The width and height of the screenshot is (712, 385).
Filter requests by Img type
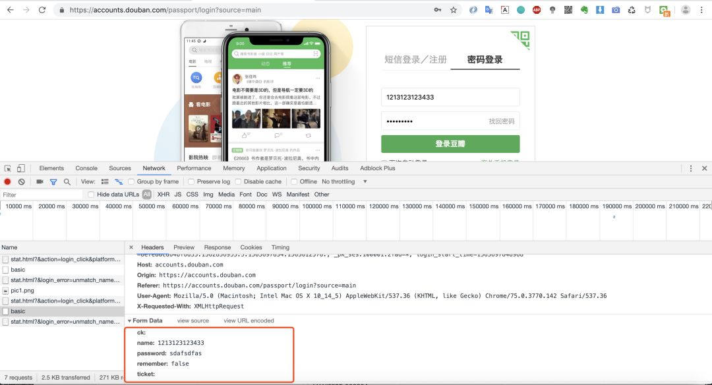[208, 194]
